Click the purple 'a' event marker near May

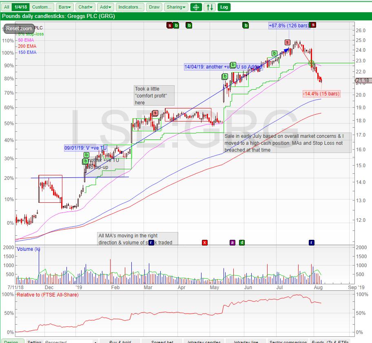tap(232, 242)
